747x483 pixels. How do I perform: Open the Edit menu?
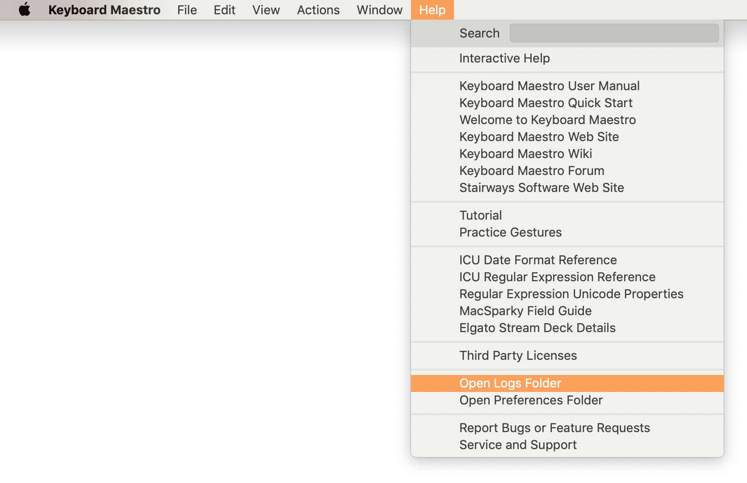click(x=224, y=10)
